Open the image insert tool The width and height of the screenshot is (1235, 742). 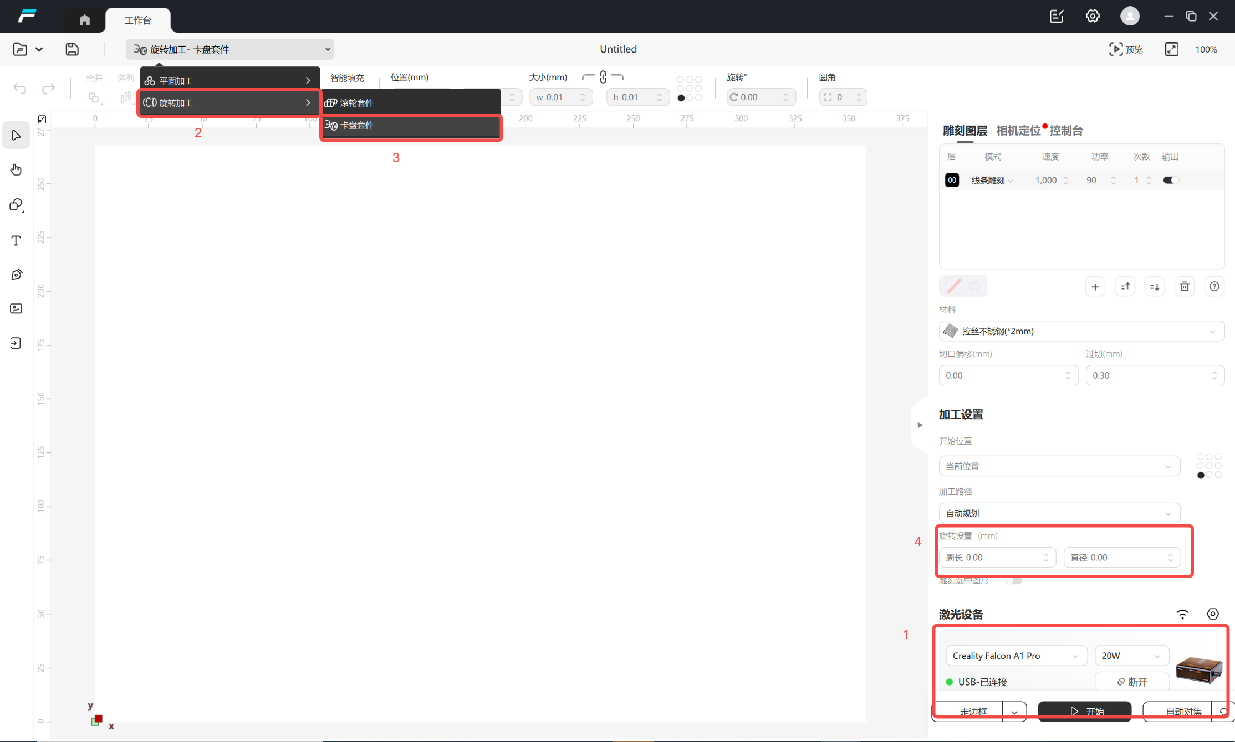pos(16,308)
